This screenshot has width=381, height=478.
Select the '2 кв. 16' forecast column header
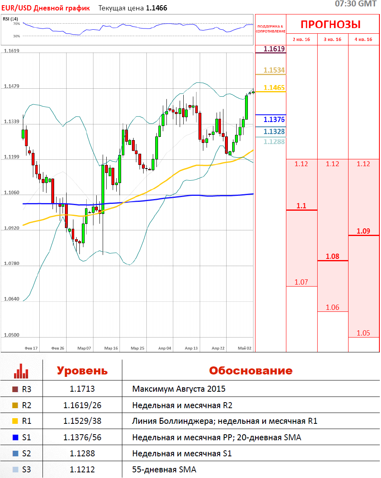pos(302,39)
